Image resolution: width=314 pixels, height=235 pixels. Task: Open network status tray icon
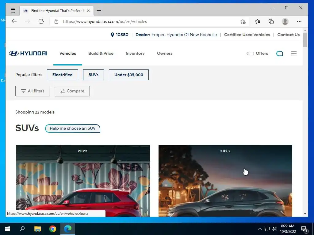(x=267, y=229)
